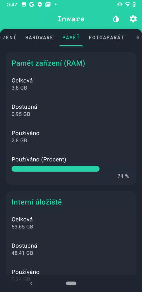This screenshot has height=292, width=142.
Task: Click the RAM usage percent progress bar
Action: (x=56, y=169)
